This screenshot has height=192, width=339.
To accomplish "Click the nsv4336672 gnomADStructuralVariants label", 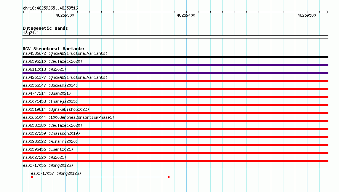I will 65,53.
